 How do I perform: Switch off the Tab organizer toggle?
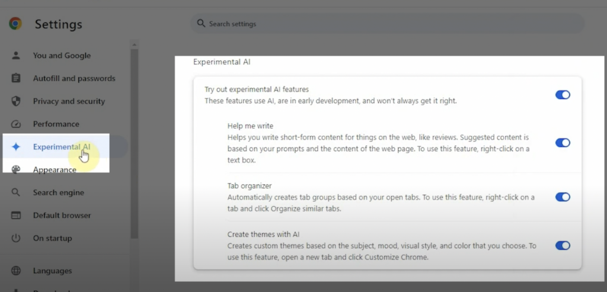click(x=562, y=197)
